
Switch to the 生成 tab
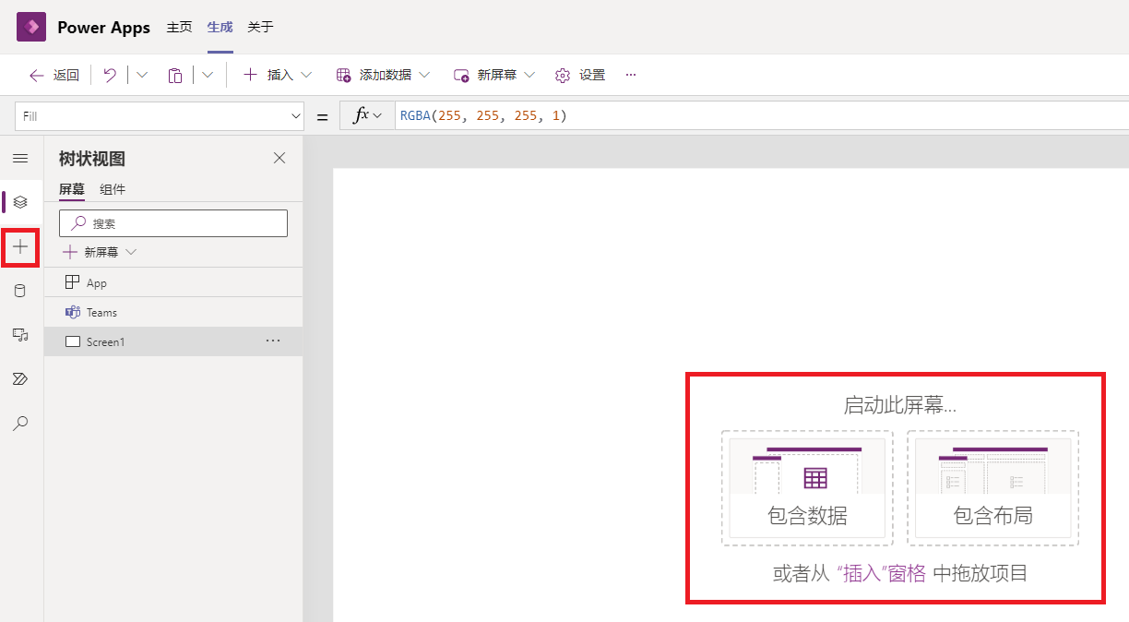tap(220, 28)
